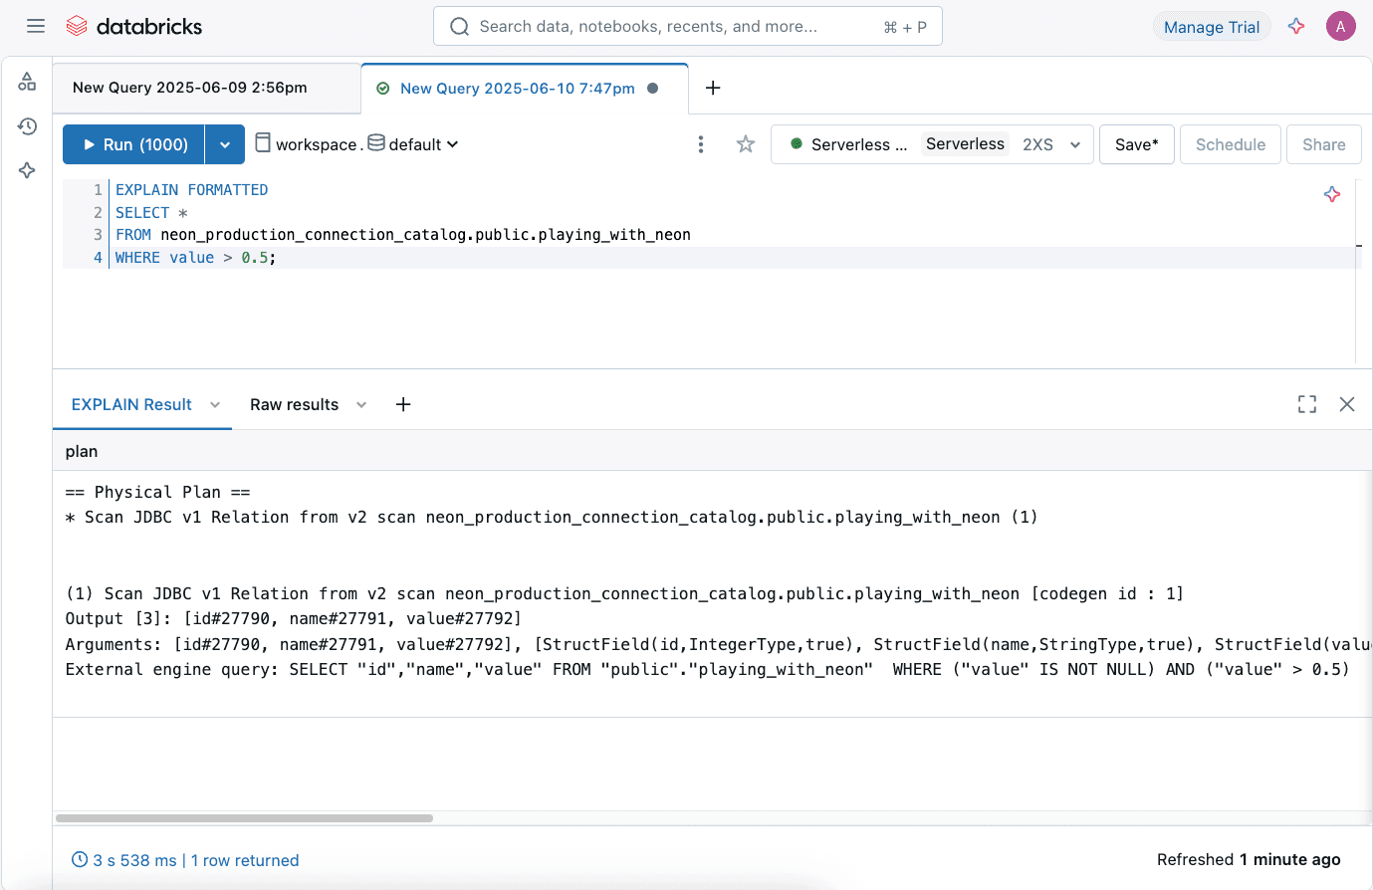Expand the Serverless 2XS warehouse dropdown
This screenshot has height=890, width=1373.
1074,144
